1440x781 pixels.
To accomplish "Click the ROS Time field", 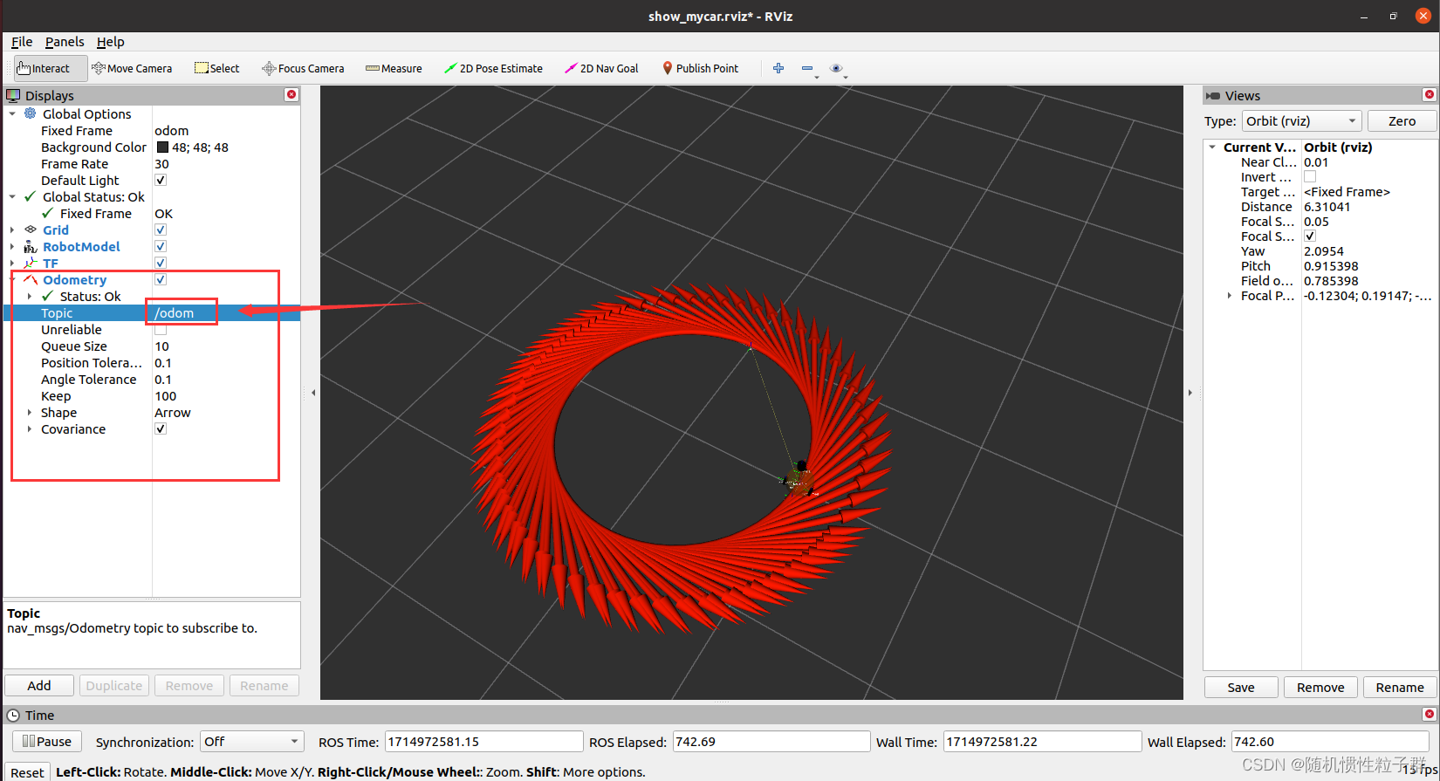I will click(483, 742).
